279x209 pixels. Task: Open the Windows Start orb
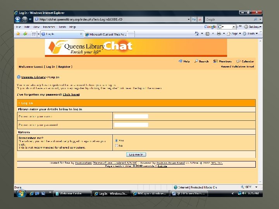coord(21,194)
